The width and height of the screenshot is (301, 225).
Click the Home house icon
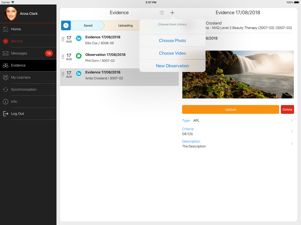tap(5, 29)
